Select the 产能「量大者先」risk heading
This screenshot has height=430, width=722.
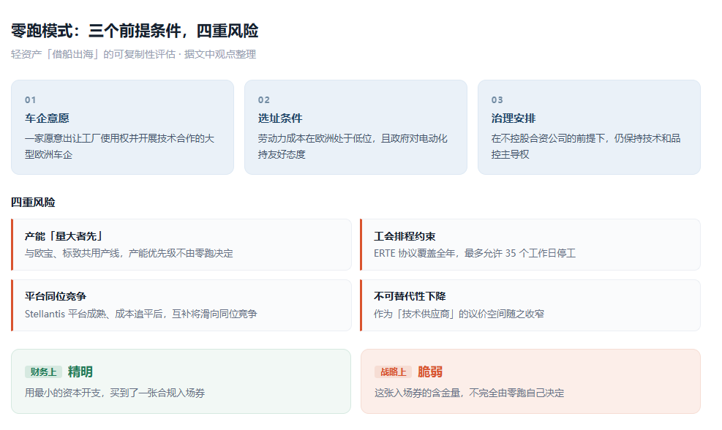click(64, 236)
